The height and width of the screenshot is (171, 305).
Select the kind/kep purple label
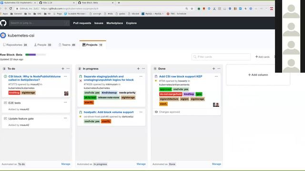tap(189, 94)
